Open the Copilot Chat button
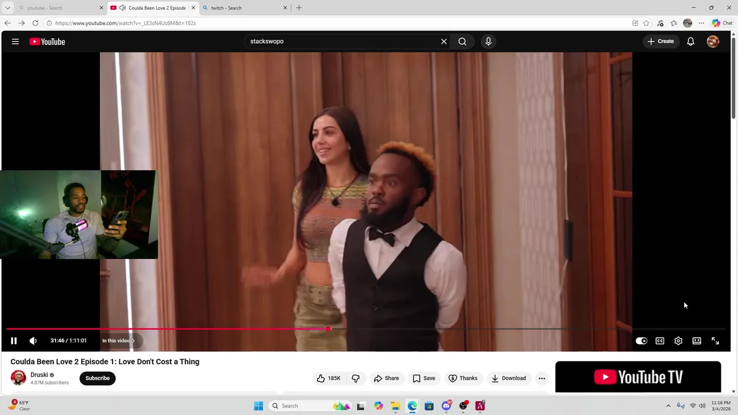 722,23
